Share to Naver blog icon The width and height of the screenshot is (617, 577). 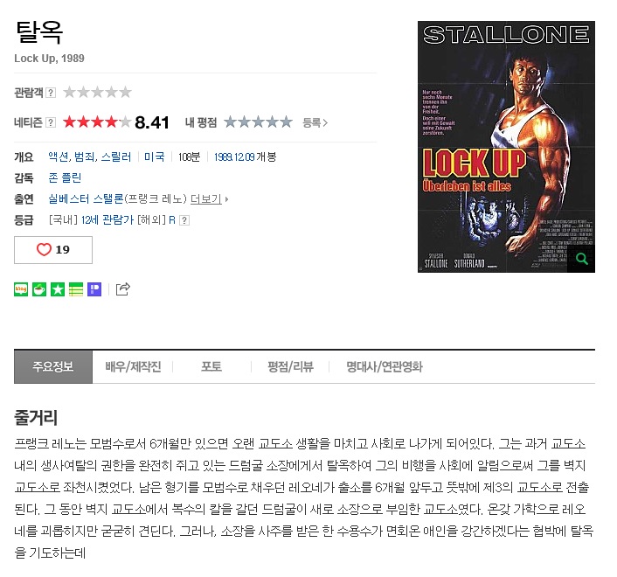[x=21, y=289]
